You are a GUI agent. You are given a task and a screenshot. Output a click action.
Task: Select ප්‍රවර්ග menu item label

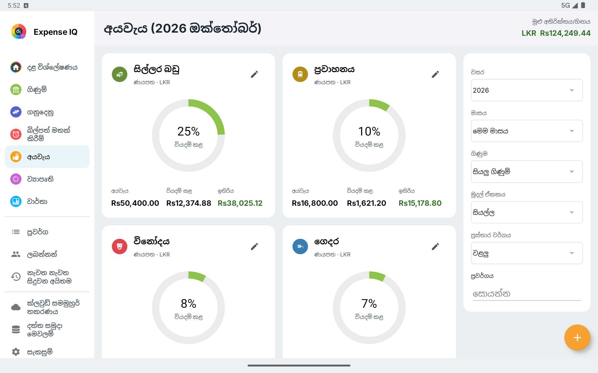[x=38, y=232]
